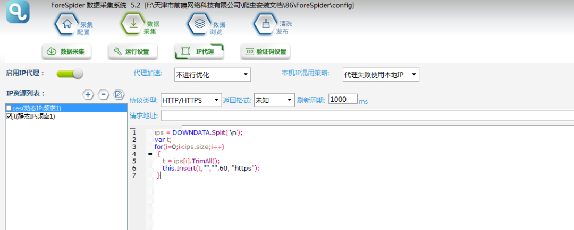This screenshot has height=230, width=574.
Task: Open the 协议类型 HTTP/HTTPS dropdown
Action: tap(191, 100)
